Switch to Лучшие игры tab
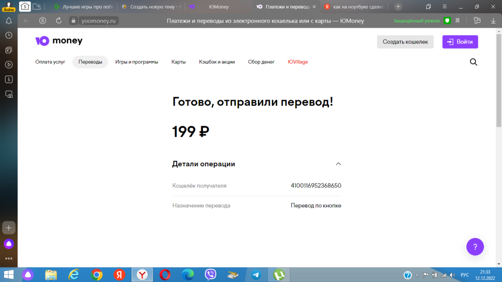 pos(84,7)
